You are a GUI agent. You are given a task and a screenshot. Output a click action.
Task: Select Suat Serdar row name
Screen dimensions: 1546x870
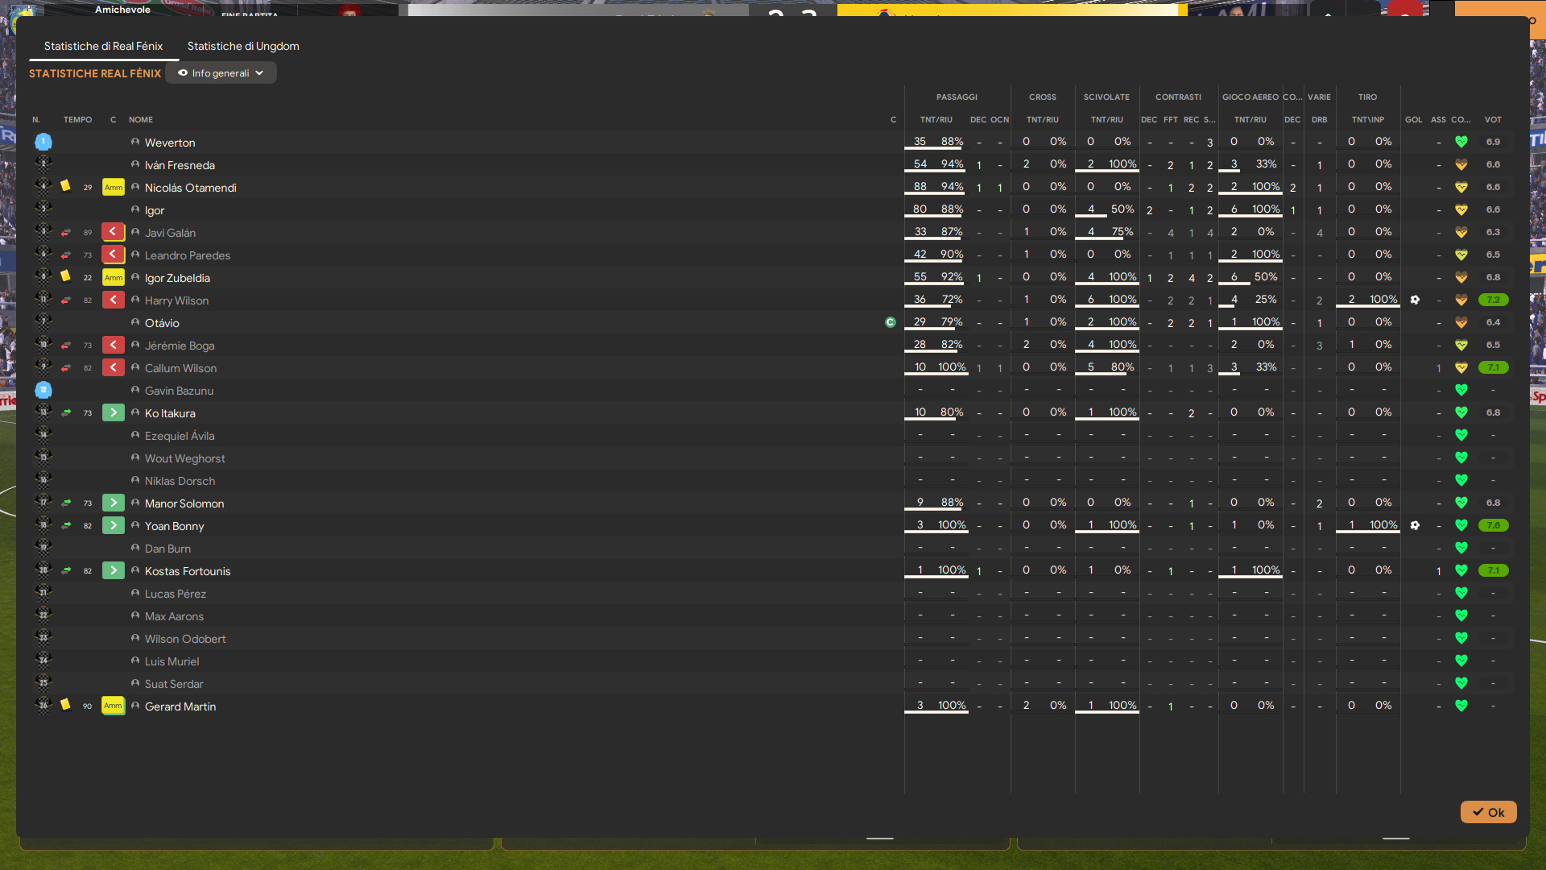click(x=174, y=684)
